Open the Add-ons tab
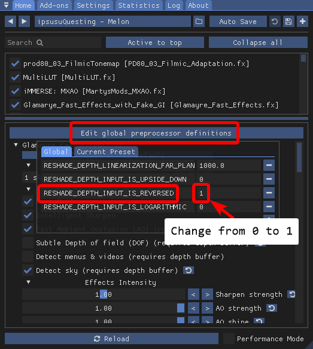Image resolution: width=313 pixels, height=349 pixels. pos(54,5)
